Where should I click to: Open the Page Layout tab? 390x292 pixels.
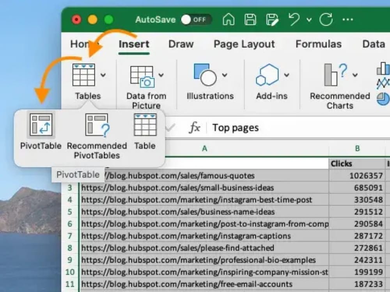(x=244, y=44)
